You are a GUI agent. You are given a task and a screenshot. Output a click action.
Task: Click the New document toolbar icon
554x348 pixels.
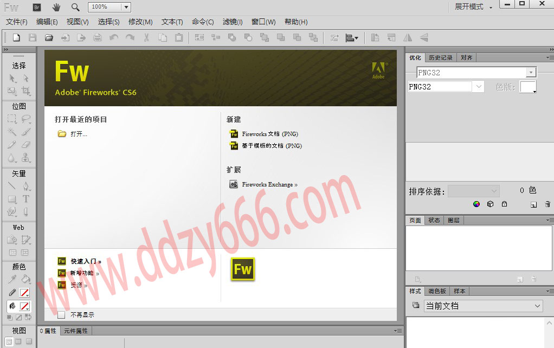(16, 37)
